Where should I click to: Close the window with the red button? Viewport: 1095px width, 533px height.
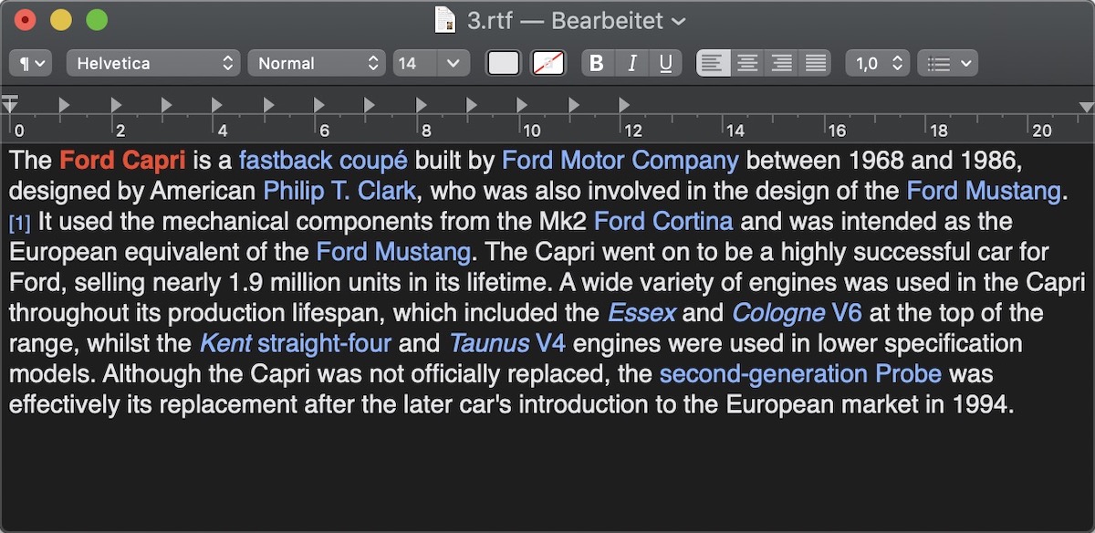[25, 19]
